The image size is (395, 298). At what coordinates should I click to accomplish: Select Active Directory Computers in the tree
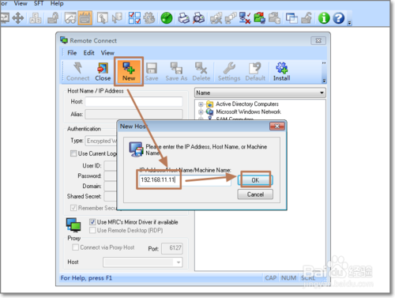pyautogui.click(x=247, y=104)
